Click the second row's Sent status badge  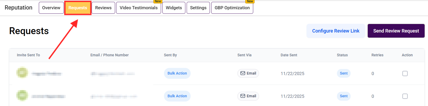344,96
